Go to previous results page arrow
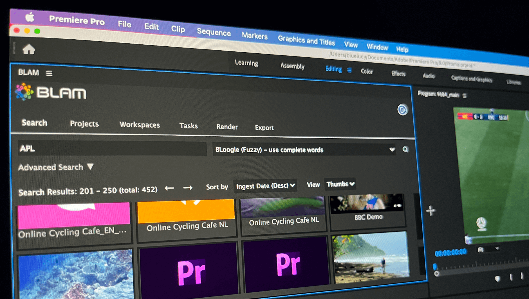The image size is (529, 299). (169, 188)
